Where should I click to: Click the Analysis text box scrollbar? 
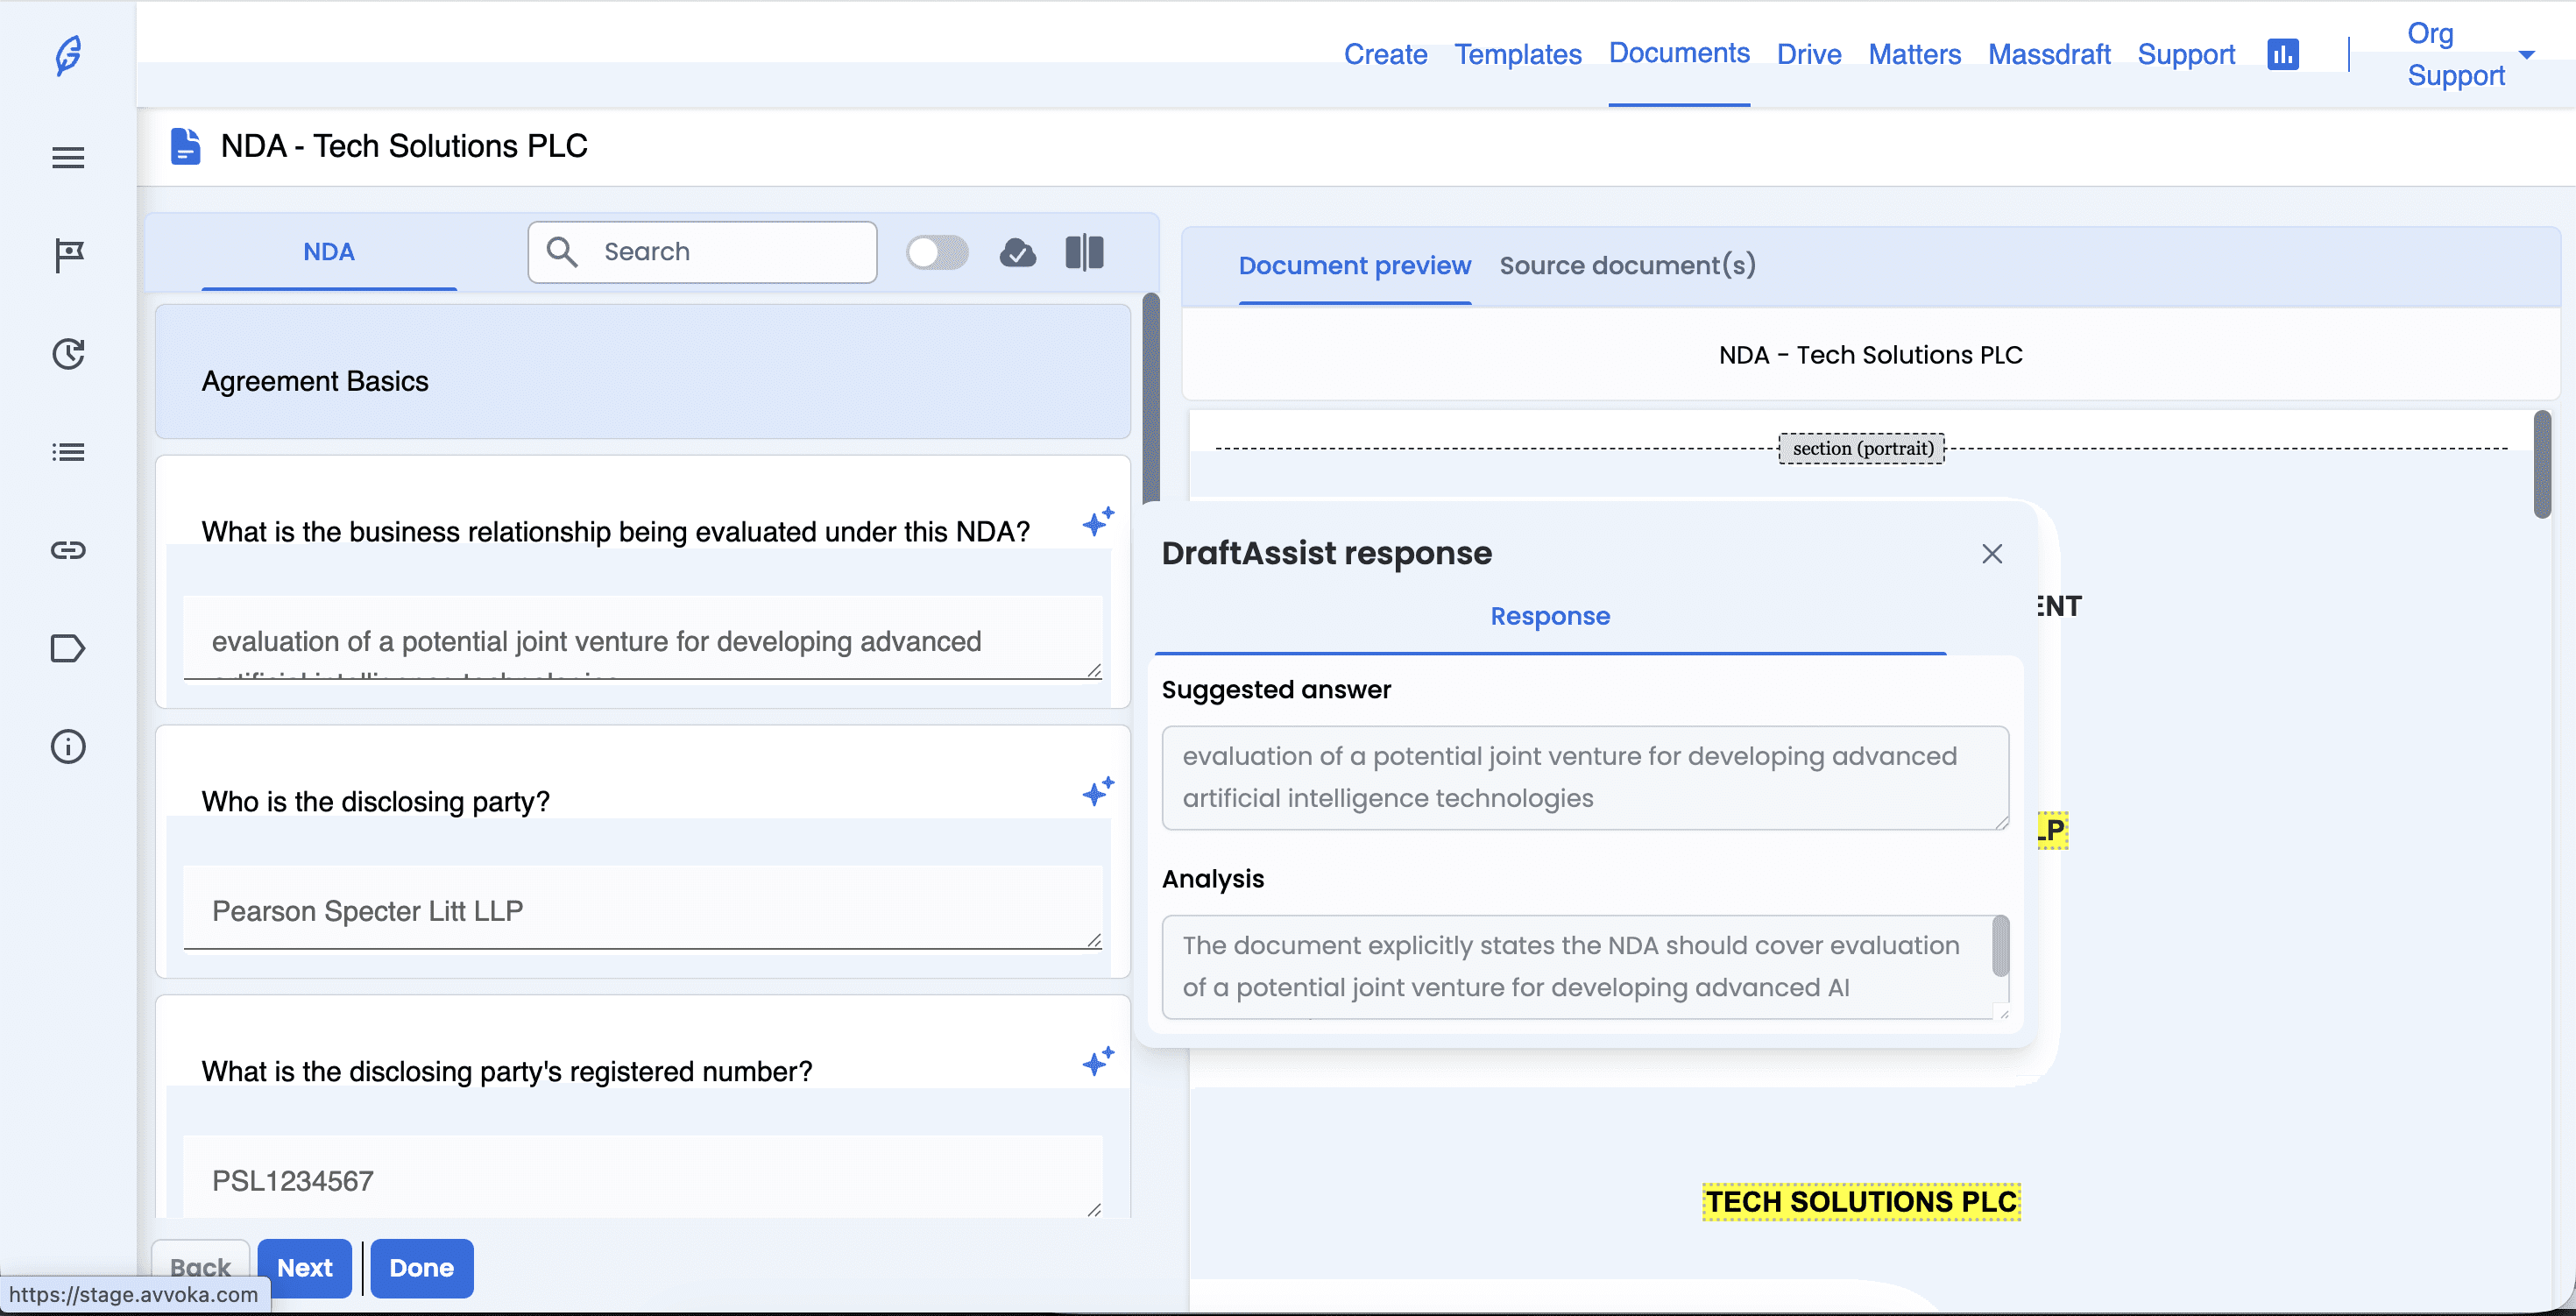tap(2000, 946)
